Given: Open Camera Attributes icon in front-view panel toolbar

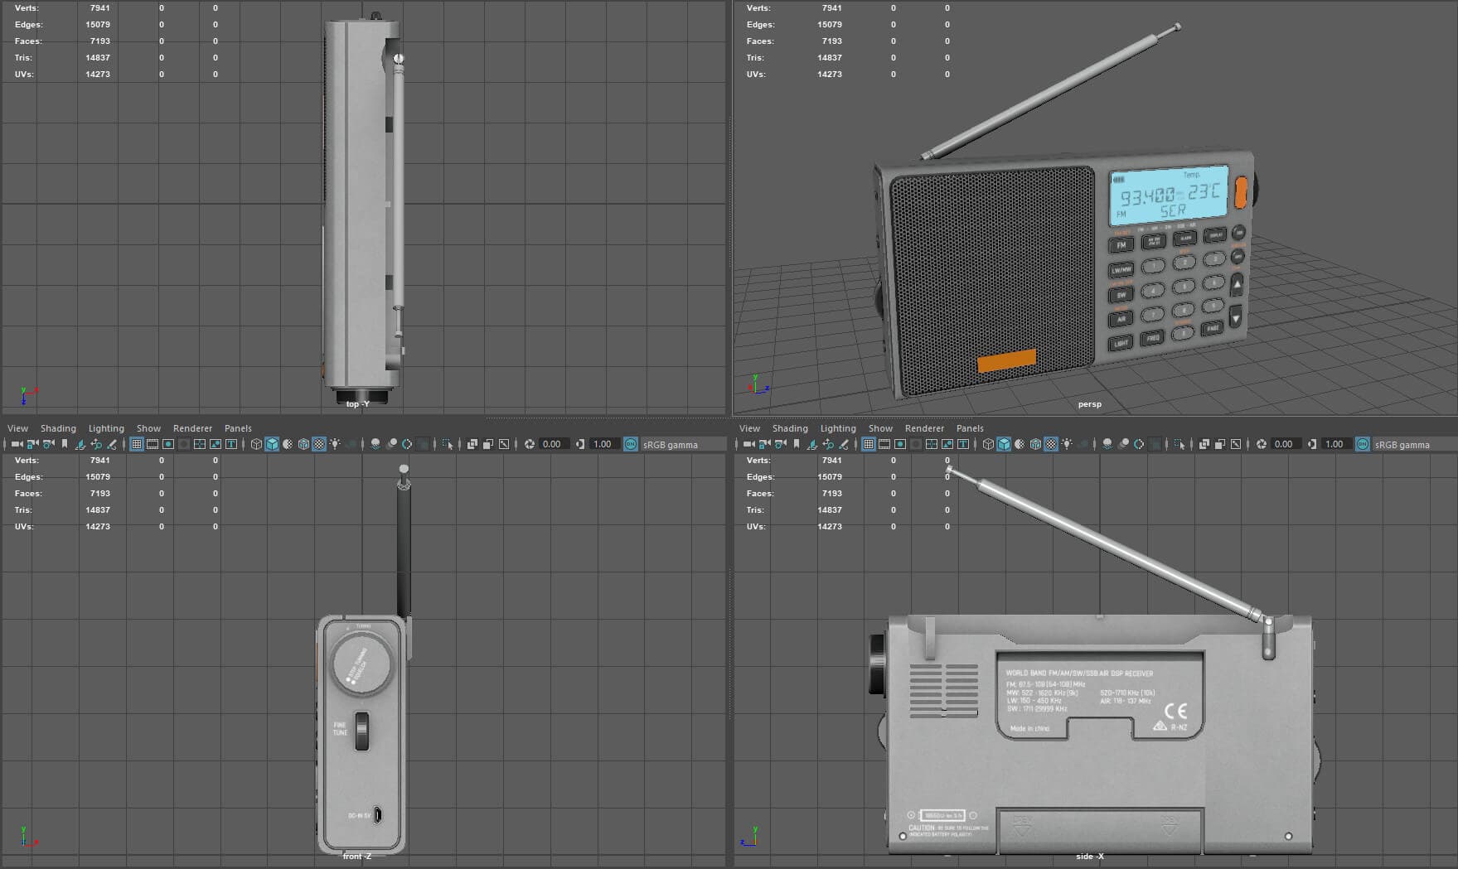Looking at the screenshot, I should click(48, 444).
